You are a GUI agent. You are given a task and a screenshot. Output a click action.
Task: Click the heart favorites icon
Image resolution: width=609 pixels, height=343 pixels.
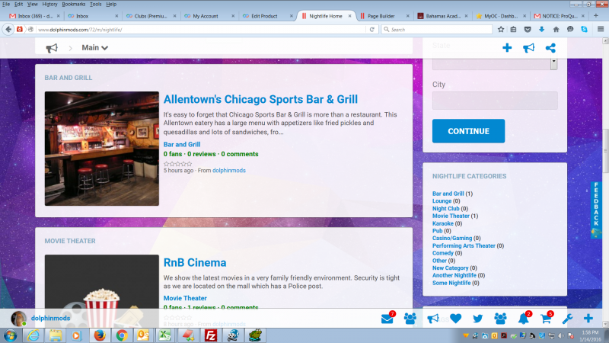click(x=455, y=319)
